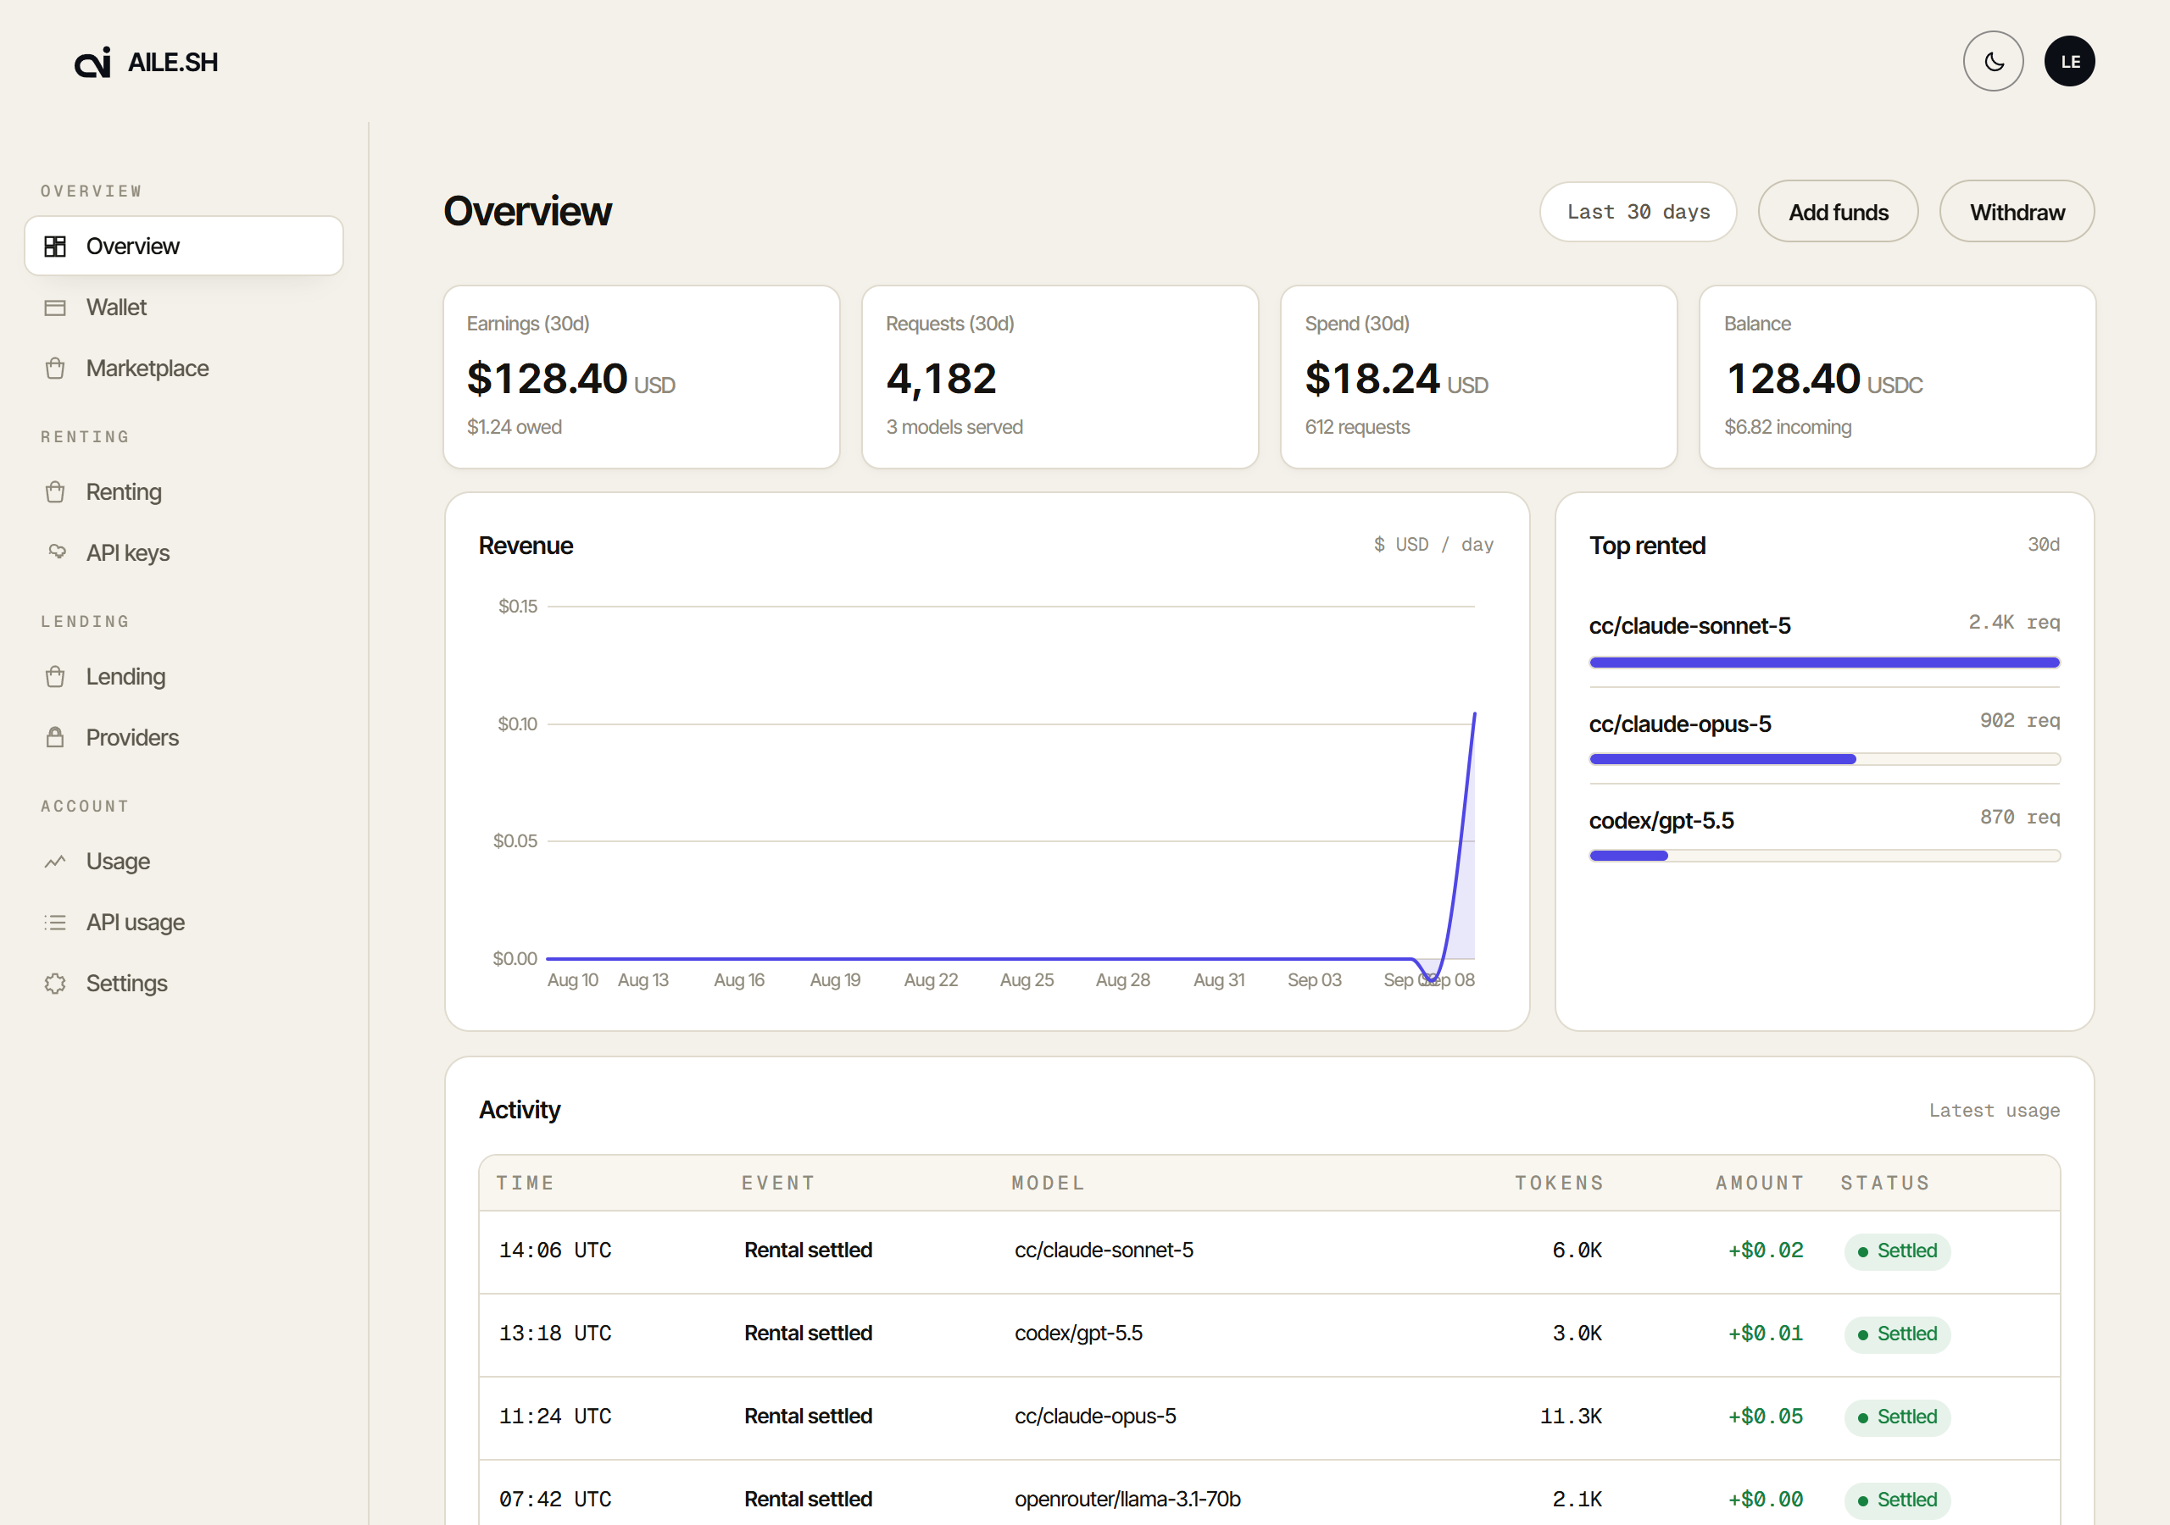
Task: Open the Wallet page
Action: (183, 307)
